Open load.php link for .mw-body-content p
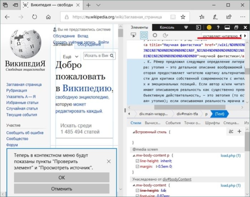Screen dimensions: 250x197 click(231, 156)
